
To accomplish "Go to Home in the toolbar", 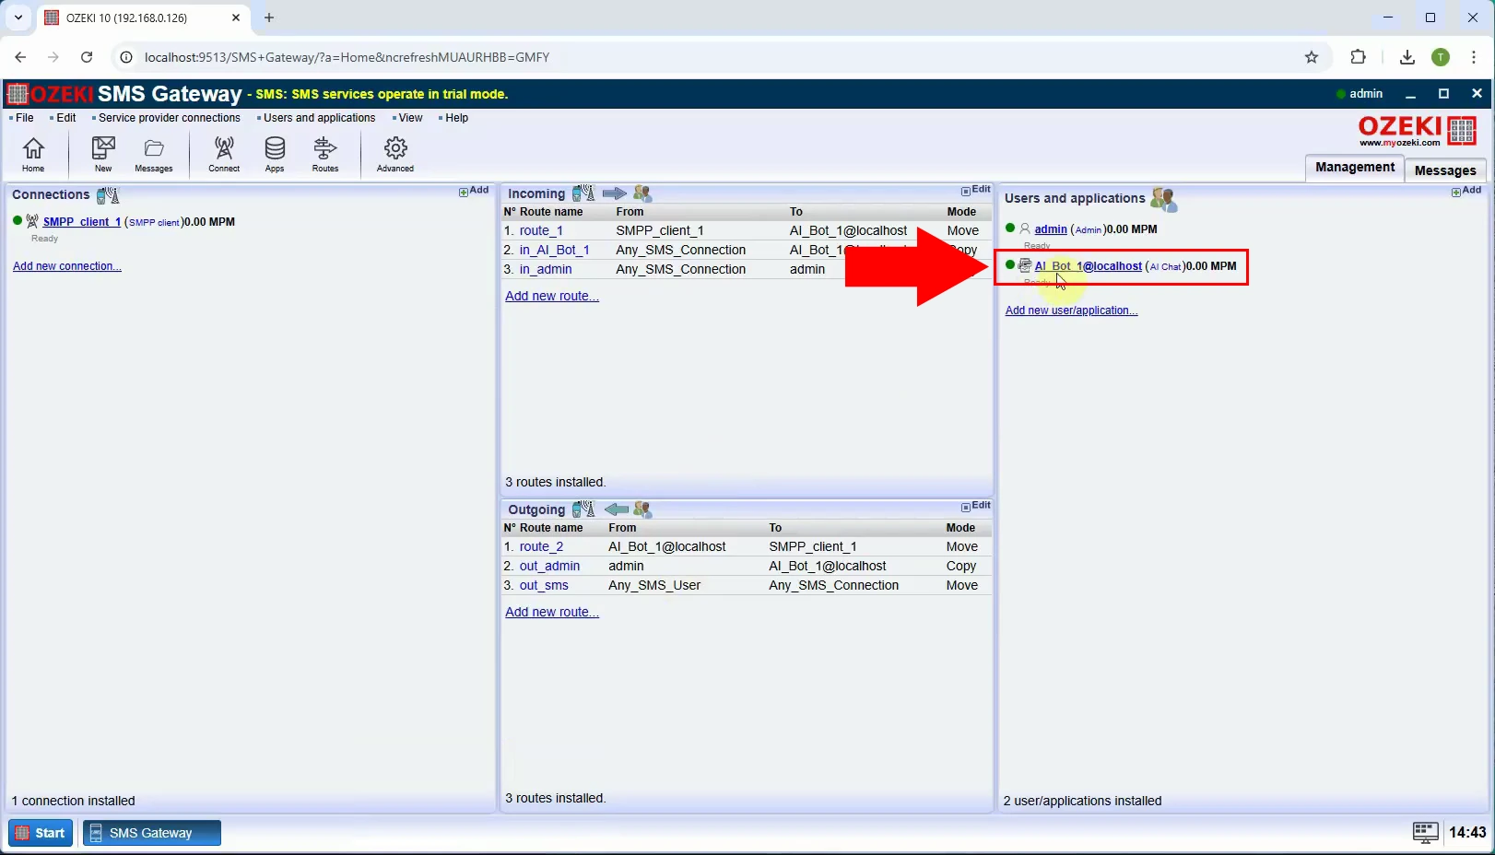I will (33, 154).
